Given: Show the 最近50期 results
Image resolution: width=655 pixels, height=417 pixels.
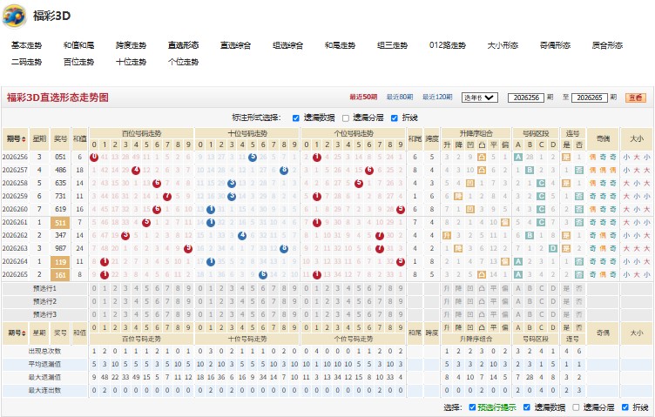Looking at the screenshot, I should [363, 98].
